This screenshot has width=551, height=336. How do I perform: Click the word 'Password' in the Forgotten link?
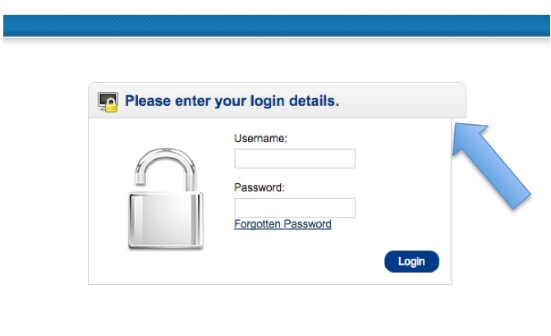(x=307, y=224)
